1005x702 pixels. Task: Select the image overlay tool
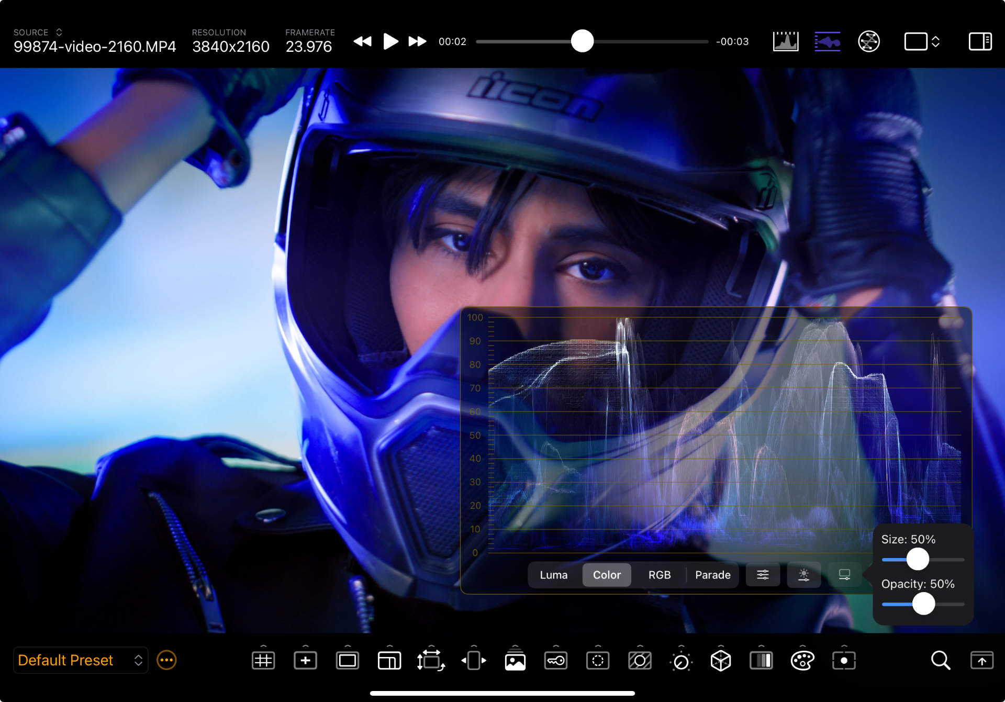pyautogui.click(x=515, y=661)
